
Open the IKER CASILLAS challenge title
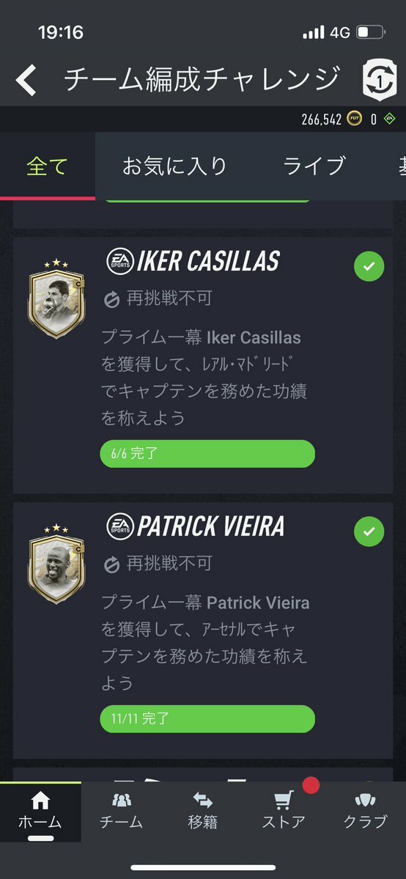tap(193, 262)
